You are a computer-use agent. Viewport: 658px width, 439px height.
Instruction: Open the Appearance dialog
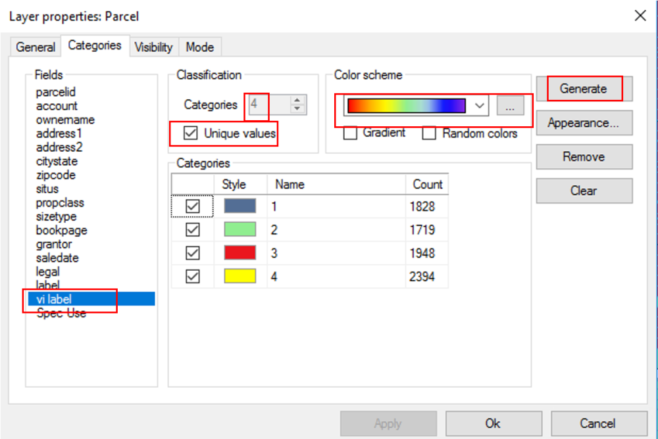[x=584, y=123]
